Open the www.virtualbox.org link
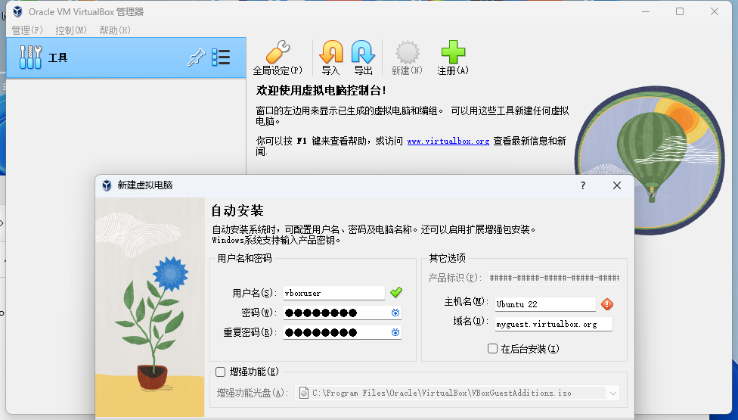The image size is (738, 420). (x=448, y=142)
